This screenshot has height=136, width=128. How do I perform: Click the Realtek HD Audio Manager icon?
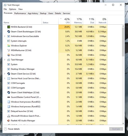9,121
